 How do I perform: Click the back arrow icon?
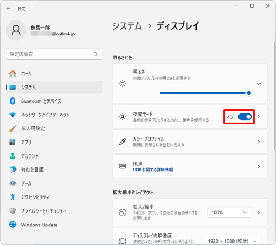tap(8, 9)
